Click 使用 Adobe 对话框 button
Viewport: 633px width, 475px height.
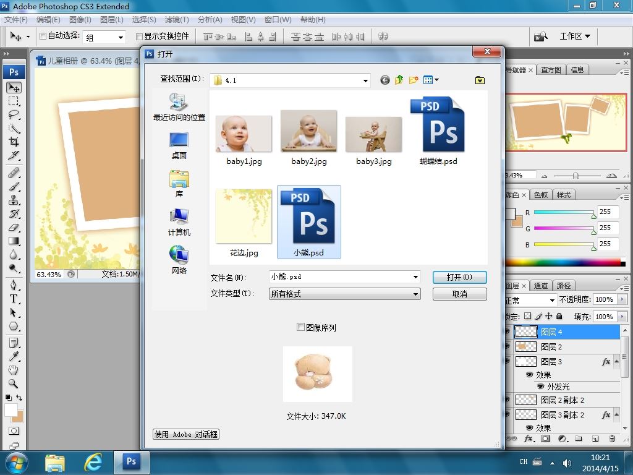click(186, 434)
